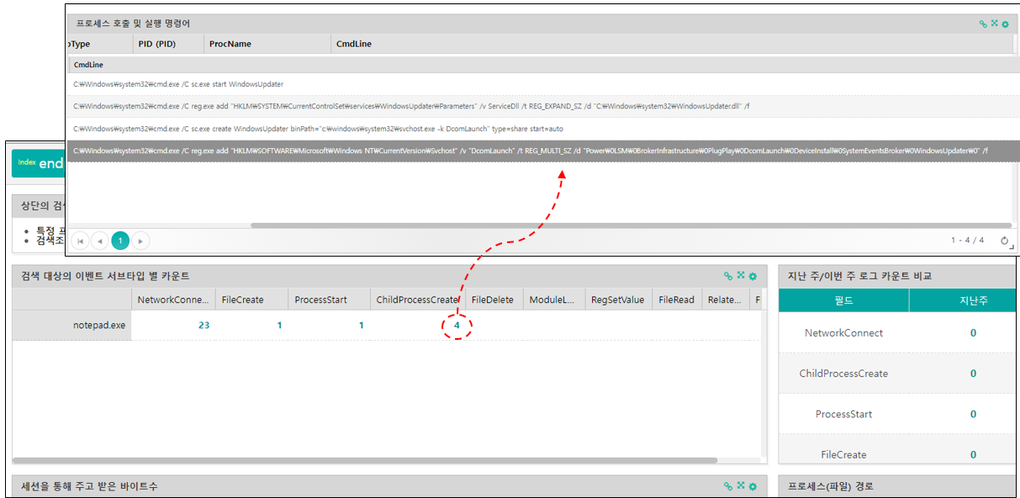Select the sc.exe start WindowsUpdater row
The image size is (1020, 498).
point(178,84)
